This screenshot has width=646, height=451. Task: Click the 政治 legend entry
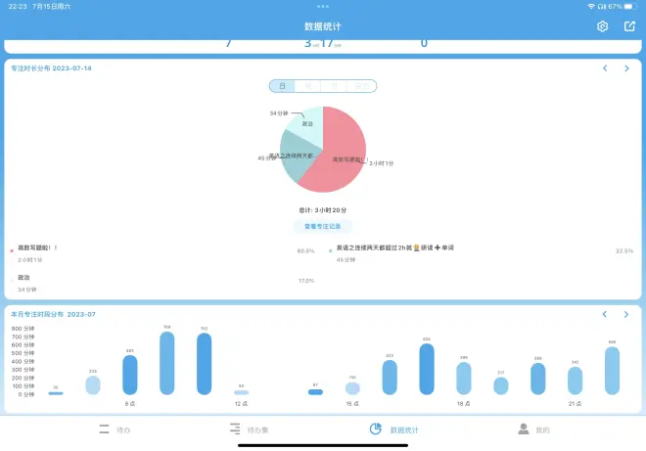(24, 278)
